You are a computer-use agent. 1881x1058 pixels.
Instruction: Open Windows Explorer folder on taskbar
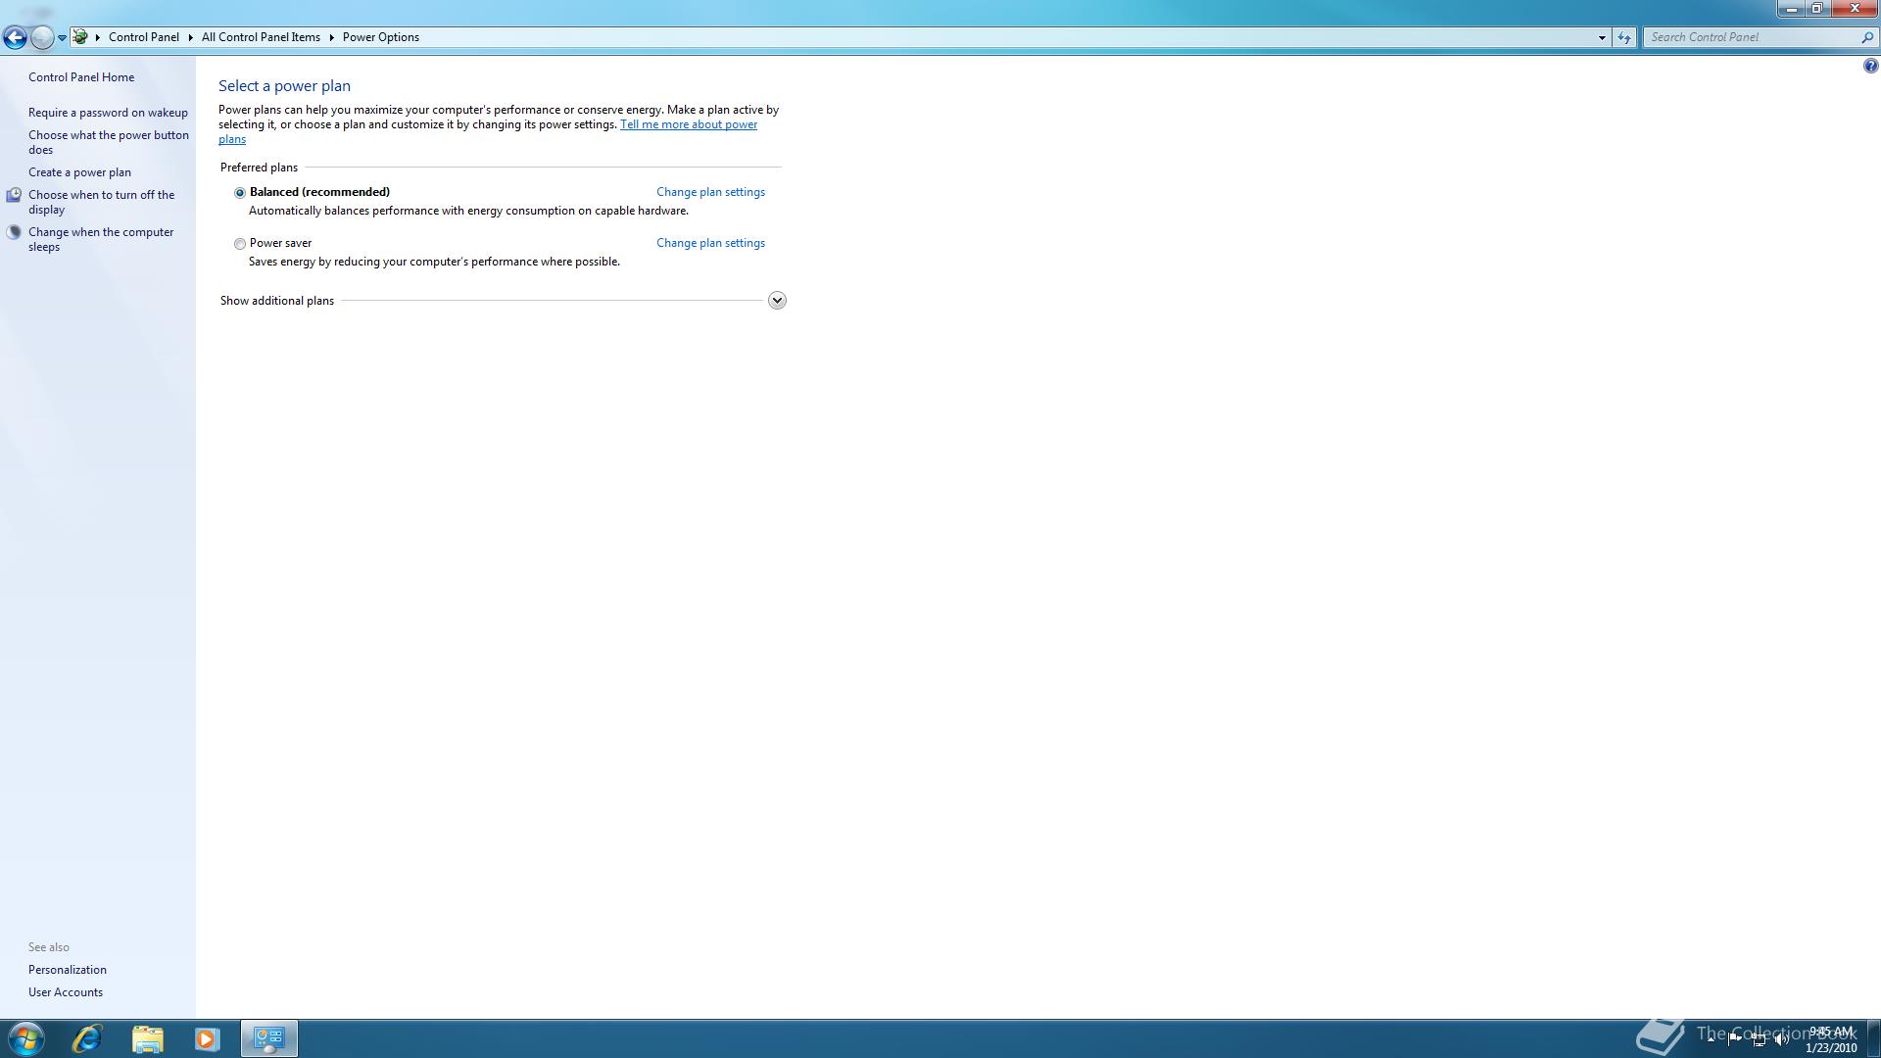tap(147, 1038)
